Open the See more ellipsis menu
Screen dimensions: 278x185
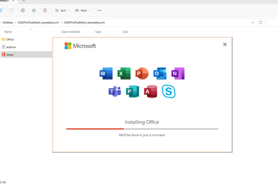pos(100,10)
